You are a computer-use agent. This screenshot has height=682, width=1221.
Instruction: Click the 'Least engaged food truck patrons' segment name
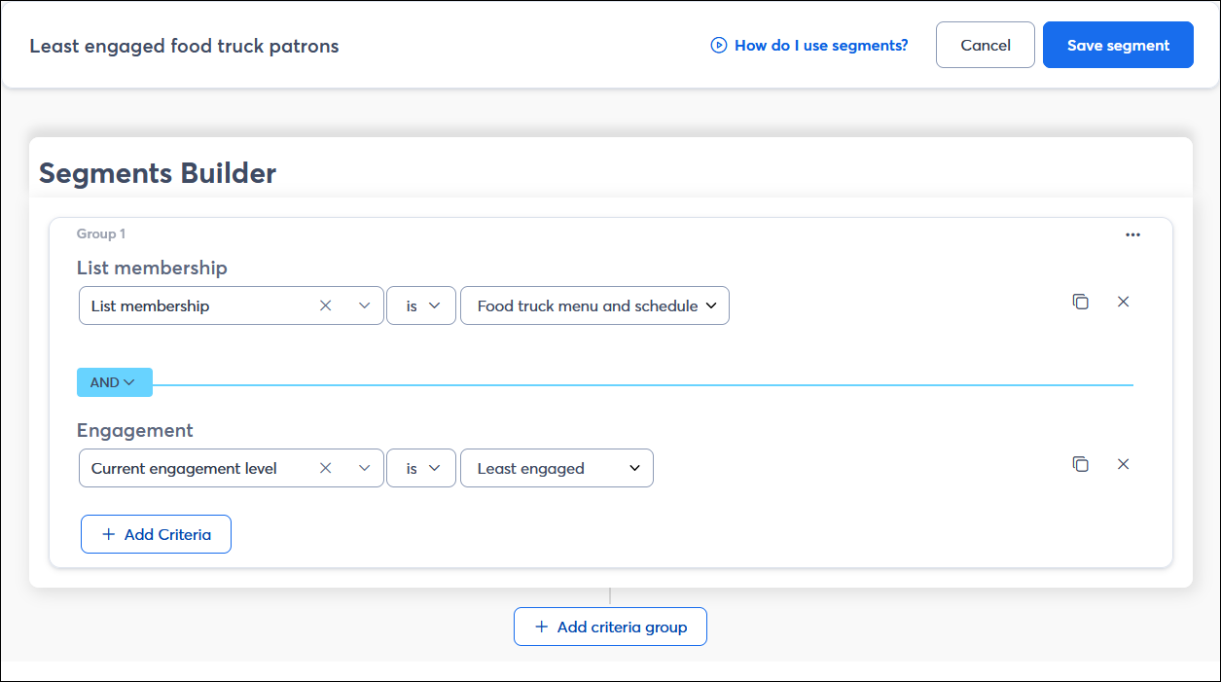pos(185,45)
